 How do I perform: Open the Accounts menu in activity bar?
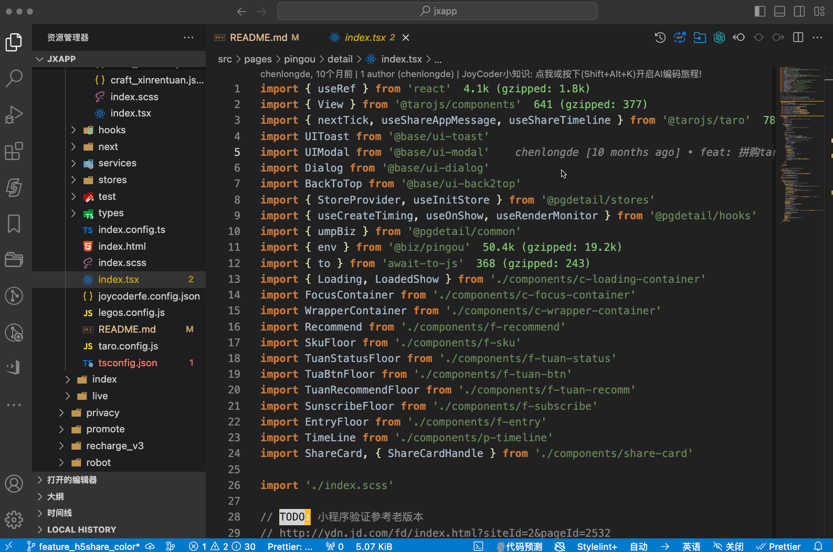click(14, 484)
